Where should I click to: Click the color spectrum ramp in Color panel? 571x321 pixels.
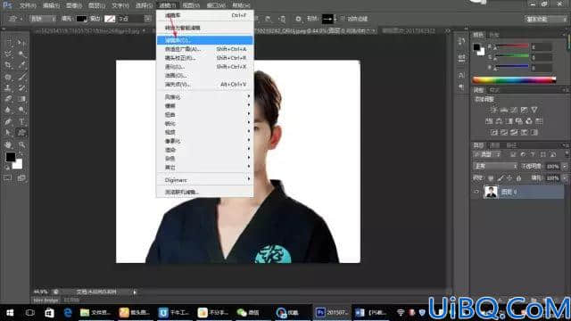point(514,80)
